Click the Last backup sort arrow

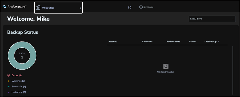click(218, 42)
